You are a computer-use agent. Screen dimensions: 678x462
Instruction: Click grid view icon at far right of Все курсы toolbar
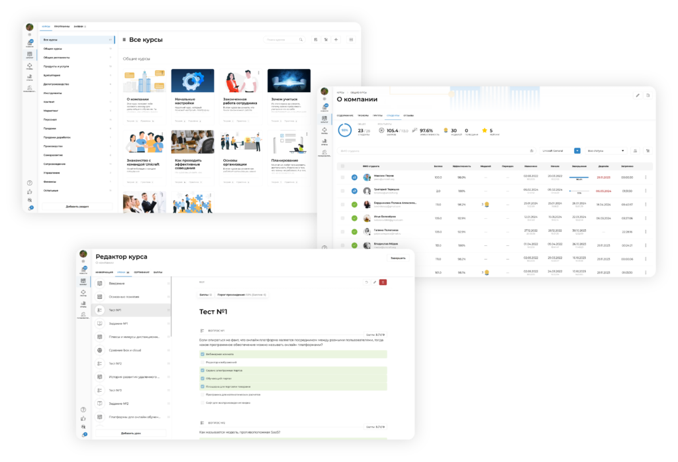351,39
